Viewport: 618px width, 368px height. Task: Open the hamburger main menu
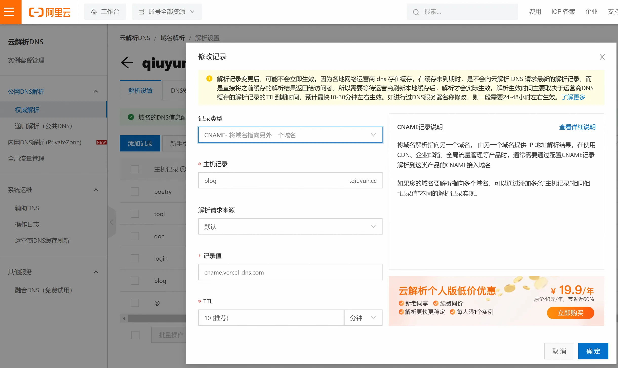click(9, 12)
